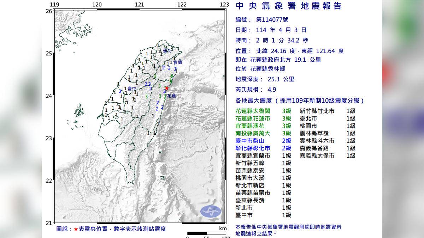This screenshot has width=424, height=238.
Task: Click the red star epicenter marker
Action: coord(166,88)
